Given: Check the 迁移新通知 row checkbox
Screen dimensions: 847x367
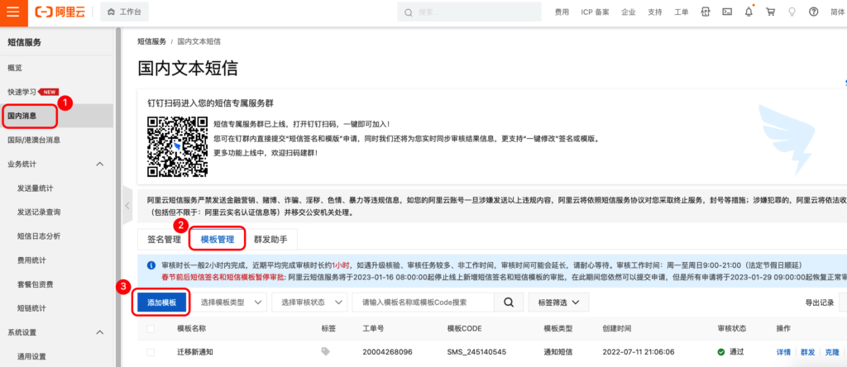Looking at the screenshot, I should point(151,351).
